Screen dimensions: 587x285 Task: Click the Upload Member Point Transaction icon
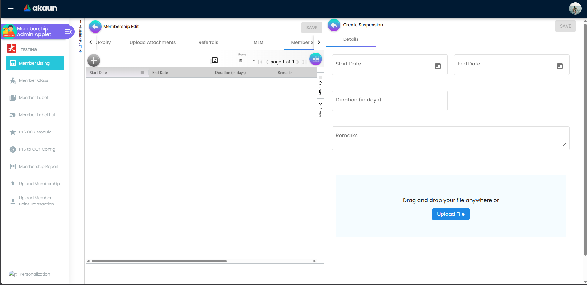click(x=13, y=201)
